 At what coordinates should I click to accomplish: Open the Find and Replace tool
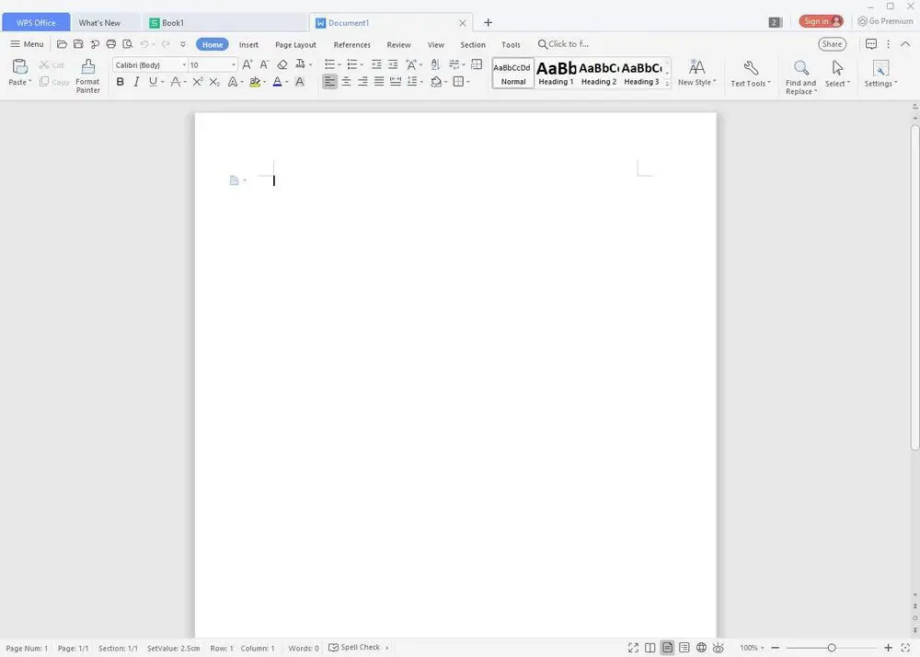click(x=801, y=77)
